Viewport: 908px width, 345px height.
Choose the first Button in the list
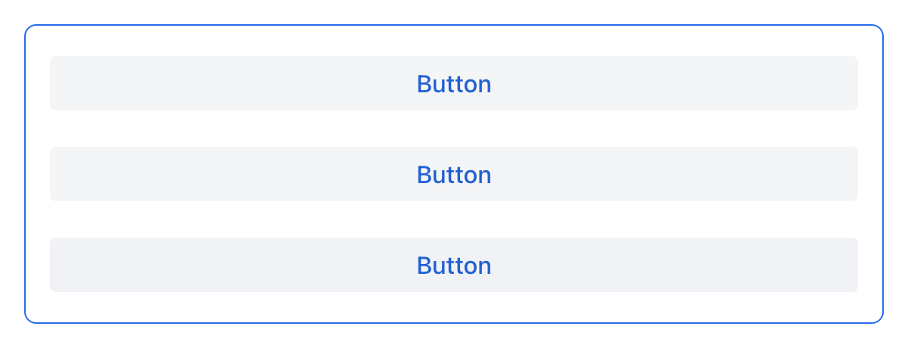454,83
